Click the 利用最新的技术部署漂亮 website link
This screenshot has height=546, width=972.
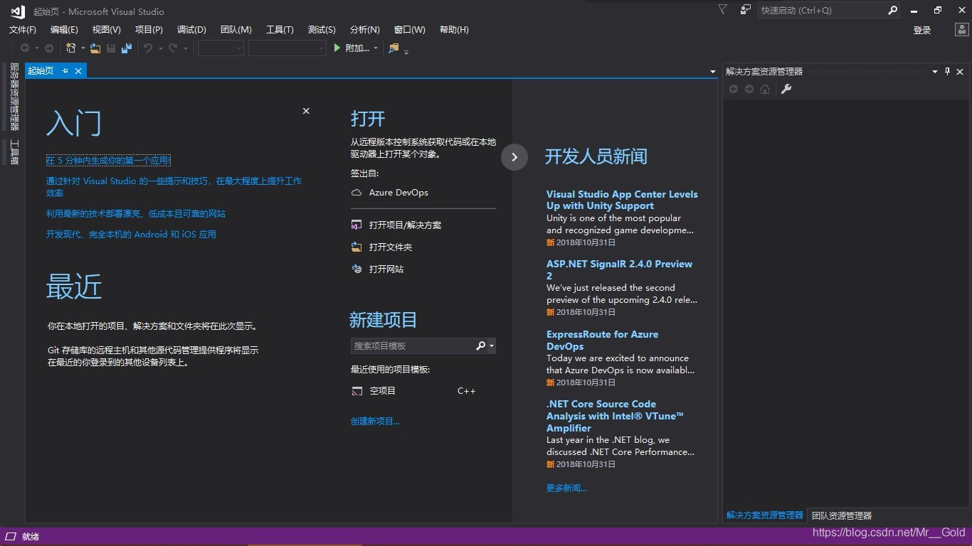coord(136,213)
